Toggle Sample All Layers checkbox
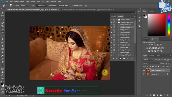172x97 pixels. (71, 5)
